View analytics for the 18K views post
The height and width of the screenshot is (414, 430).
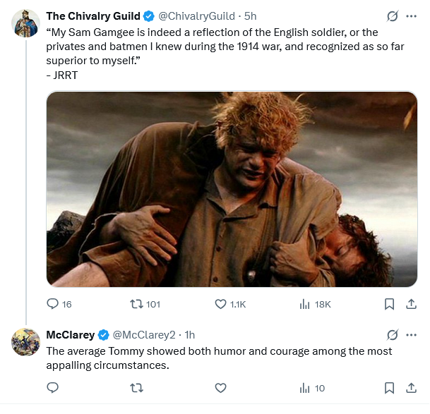click(x=305, y=304)
